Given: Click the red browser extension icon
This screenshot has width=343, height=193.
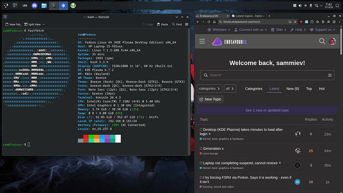Looking at the screenshot, I should click(x=301, y=22).
